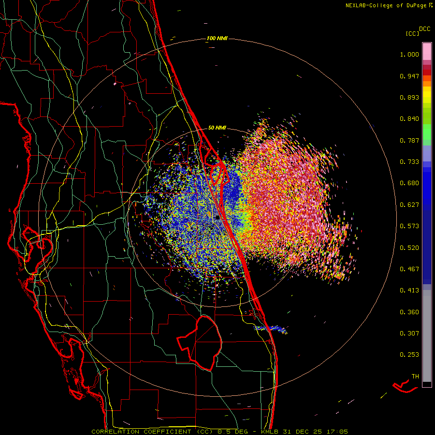Select the 0.520 scale value
Screen dimensions: 435x435
(409, 248)
